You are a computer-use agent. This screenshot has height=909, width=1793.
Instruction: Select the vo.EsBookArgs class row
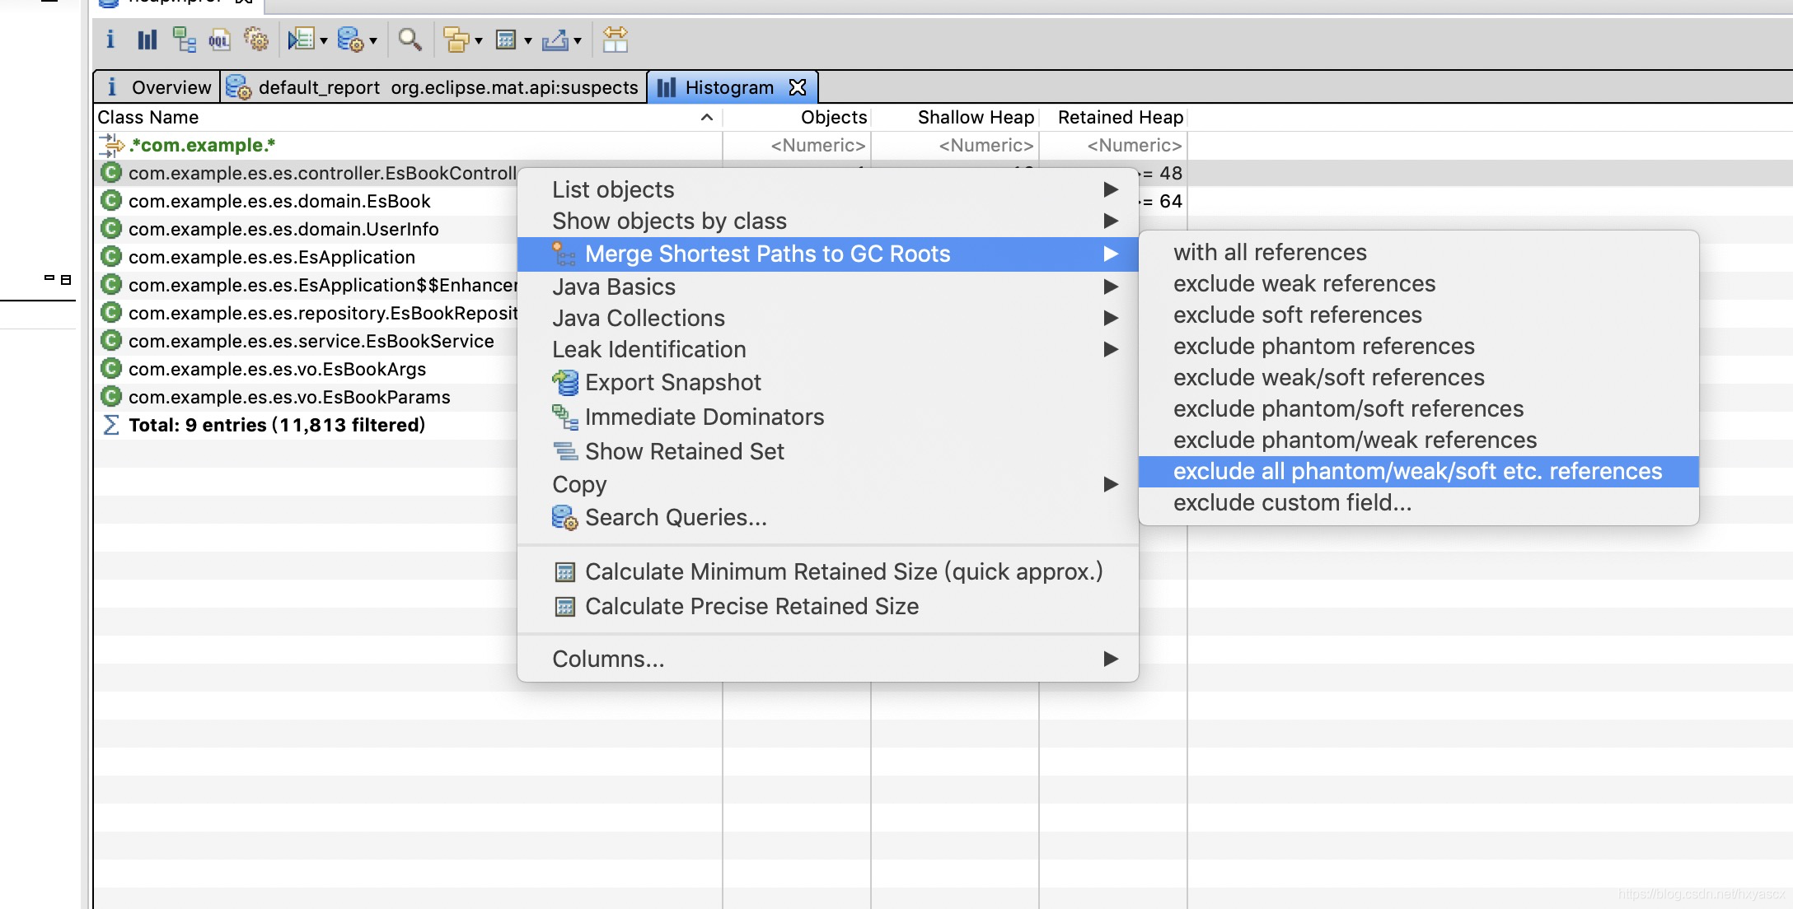coord(307,369)
